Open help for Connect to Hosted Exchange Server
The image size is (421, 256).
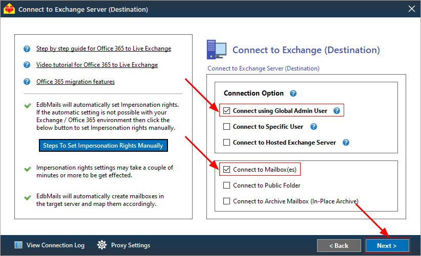click(x=346, y=143)
